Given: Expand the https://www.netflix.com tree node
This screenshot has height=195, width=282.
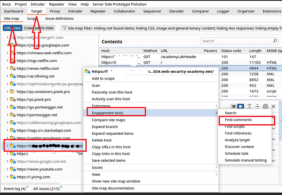Looking at the screenshot, I should tap(7, 68).
